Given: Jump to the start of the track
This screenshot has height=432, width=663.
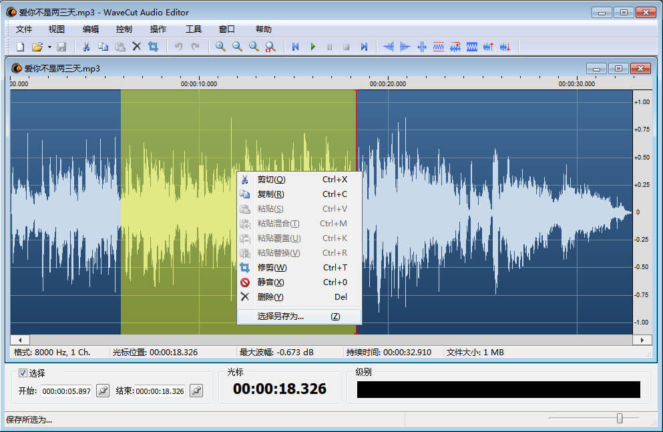Looking at the screenshot, I should (x=296, y=47).
